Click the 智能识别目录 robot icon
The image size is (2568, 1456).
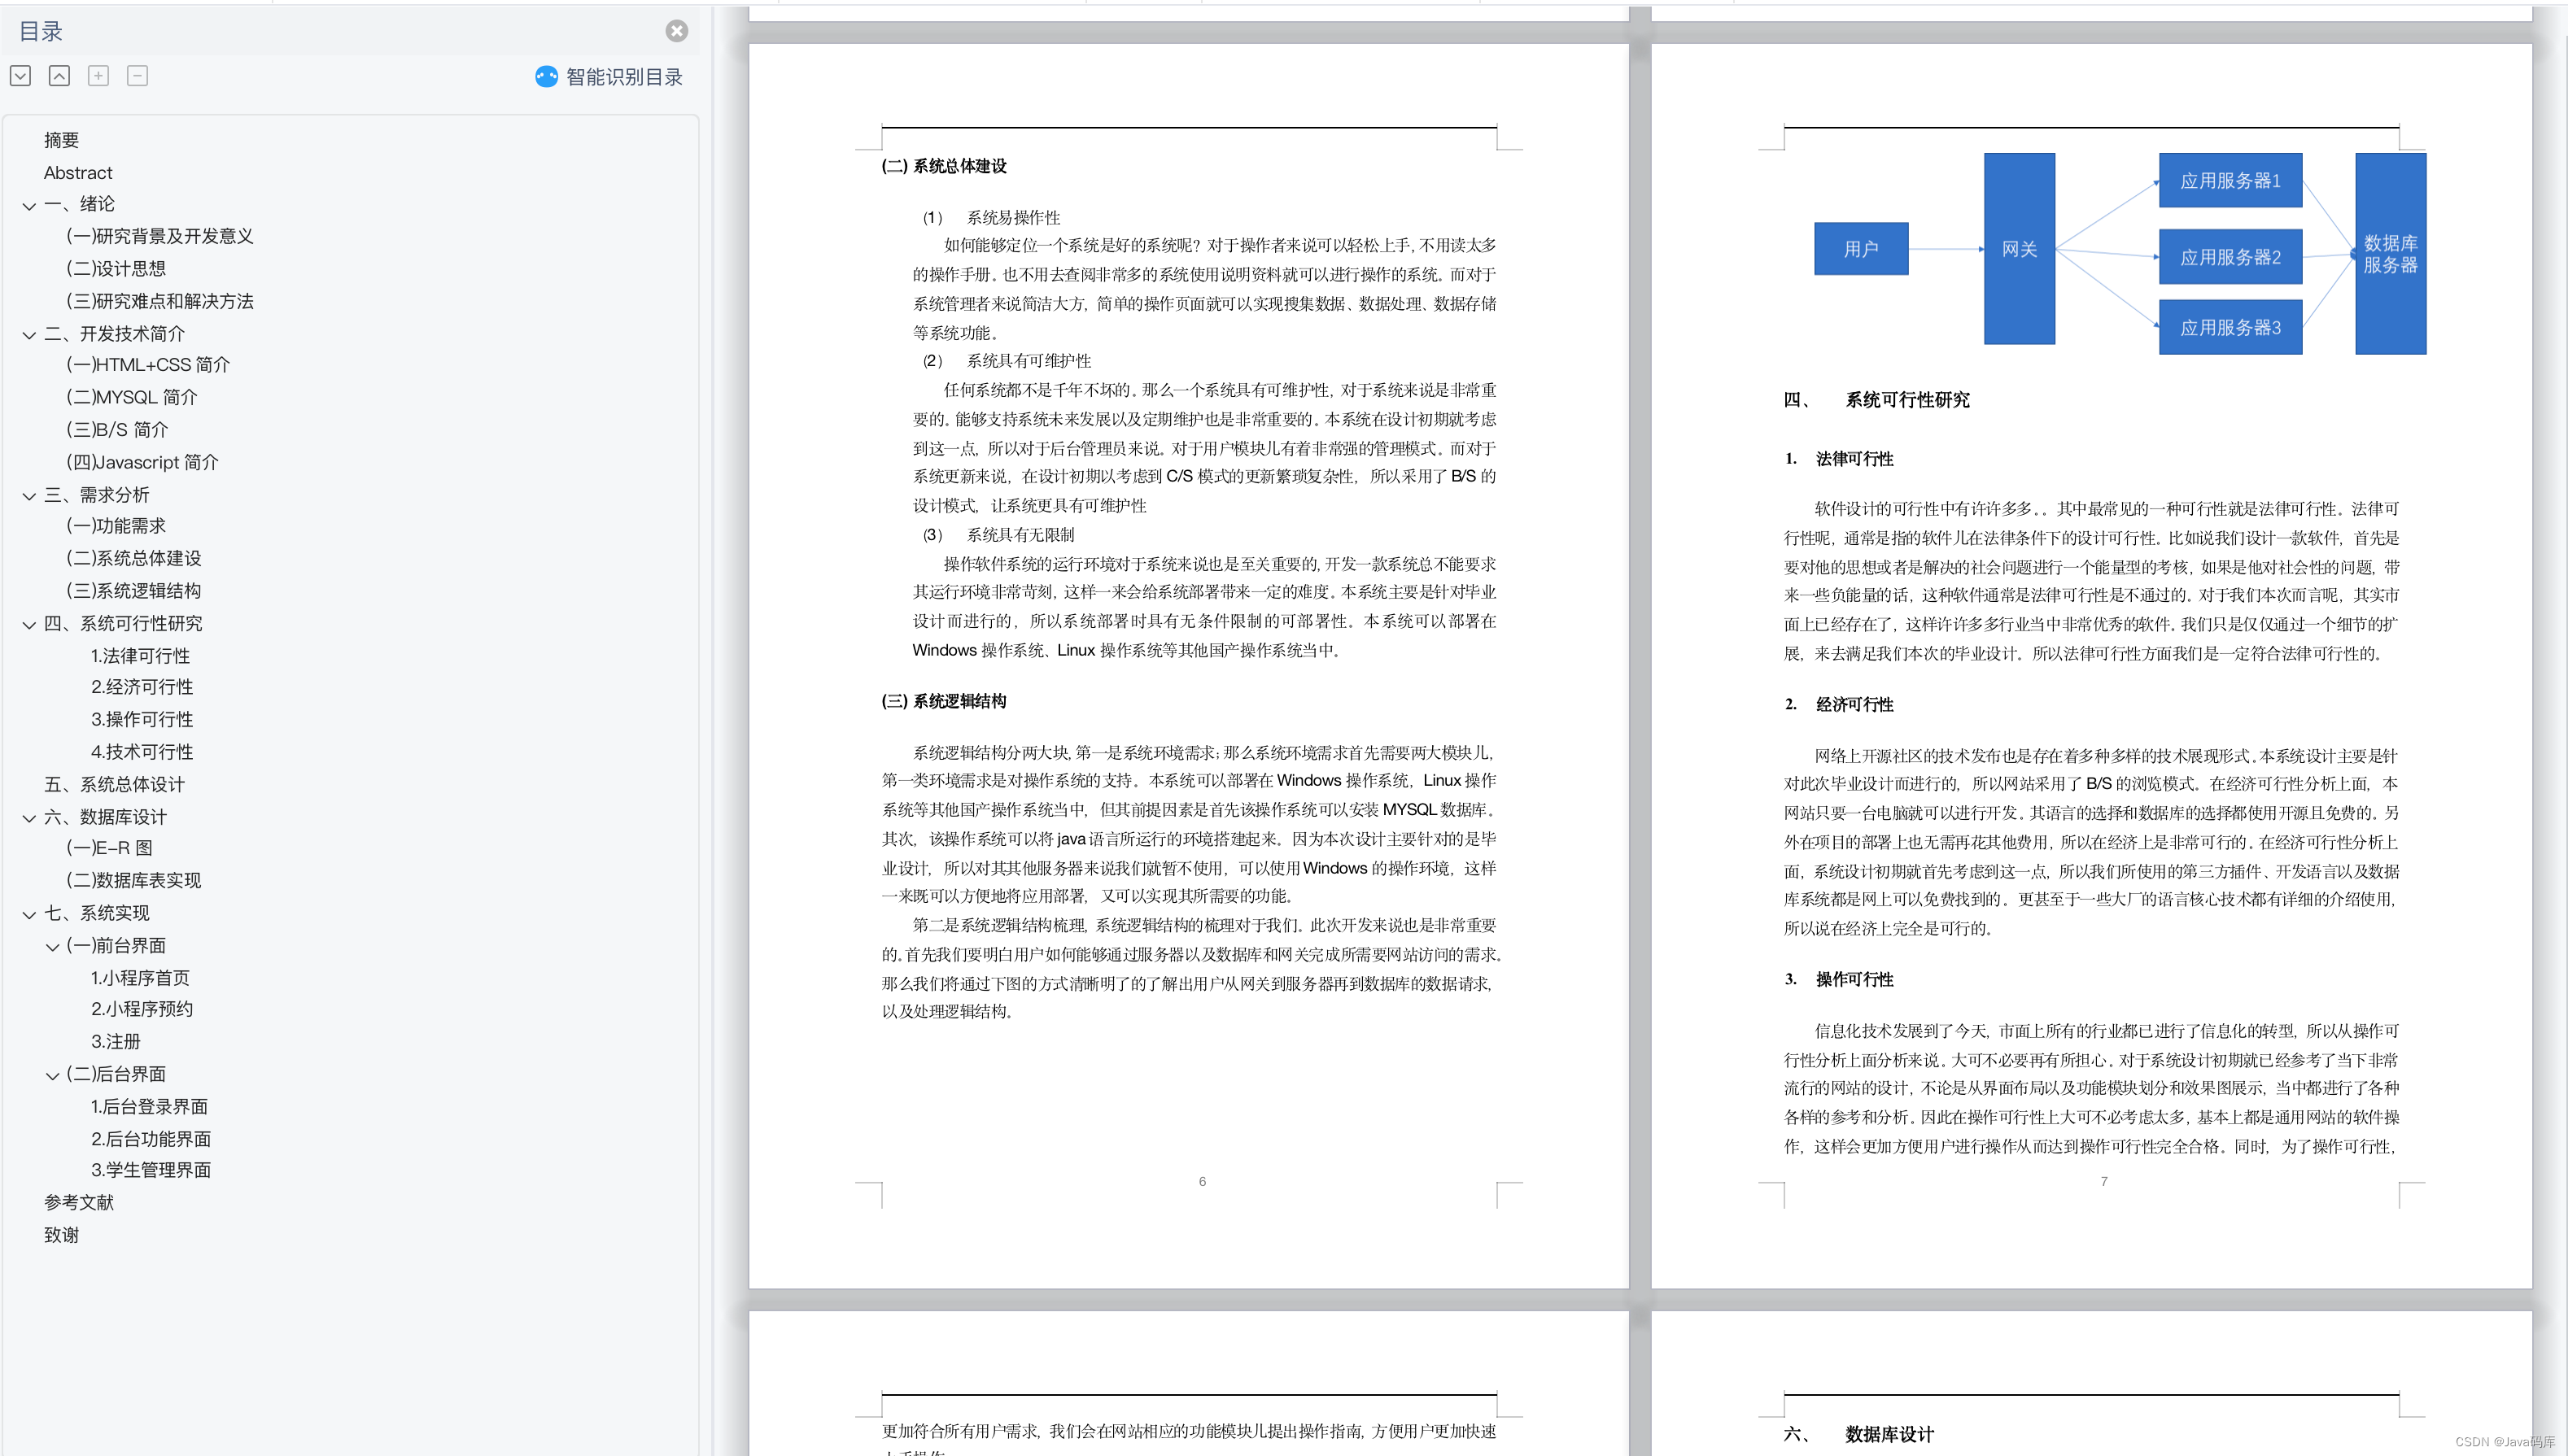(x=546, y=77)
